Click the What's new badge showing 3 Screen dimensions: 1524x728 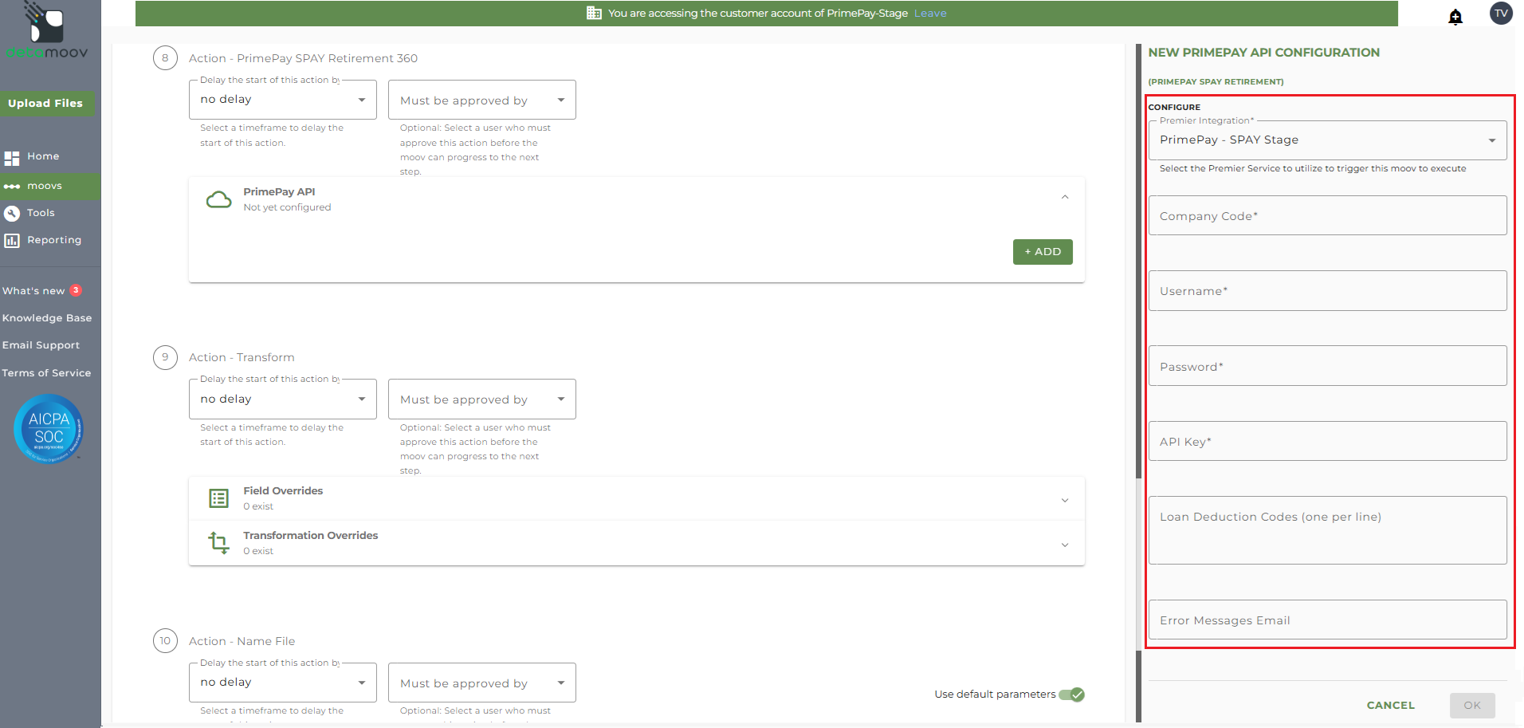coord(76,290)
